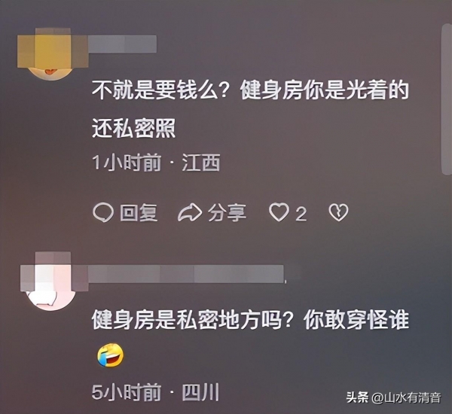Screen dimensions: 452x414
Task: Like the first comment with heart icon
Action: coord(279,212)
